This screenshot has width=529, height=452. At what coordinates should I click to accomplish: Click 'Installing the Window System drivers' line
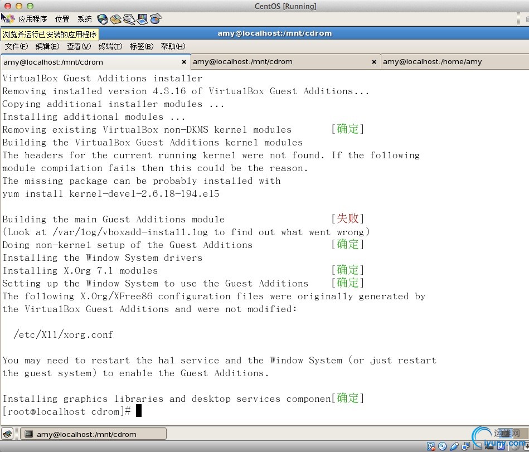(103, 257)
